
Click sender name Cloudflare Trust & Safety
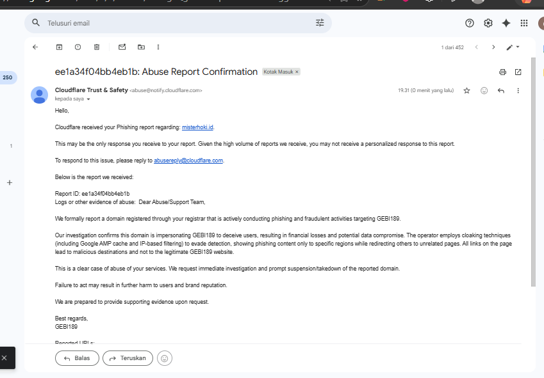[91, 90]
